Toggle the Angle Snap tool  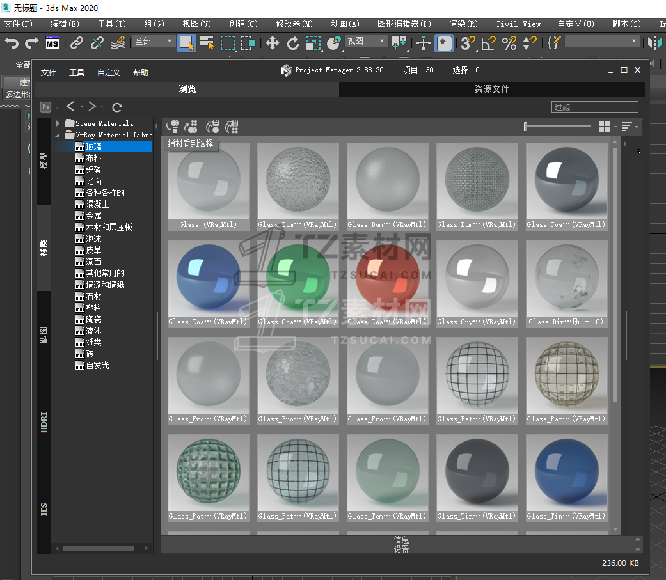tap(489, 43)
